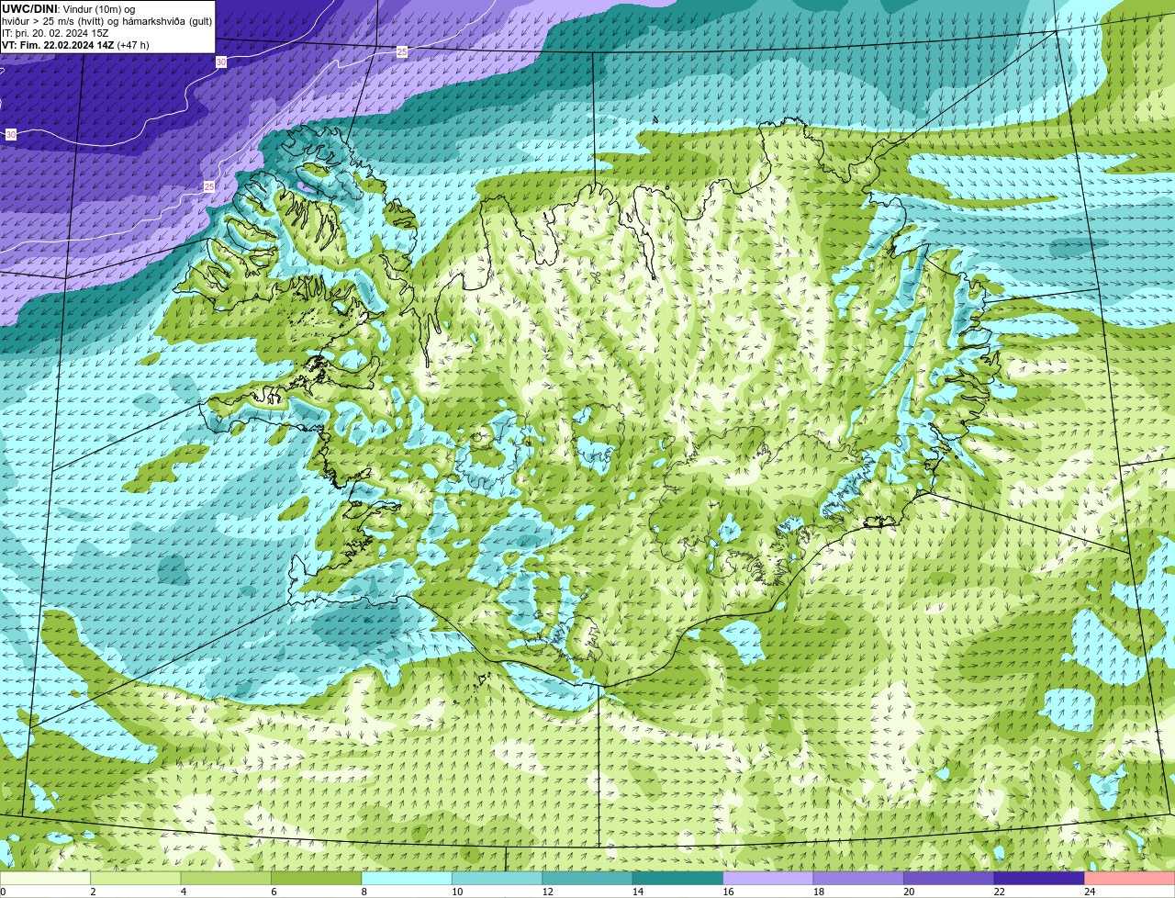Screen dimensions: 1175x898
Task: Select the 6–8 m/s olive green legend swatch
Action: tap(316, 878)
